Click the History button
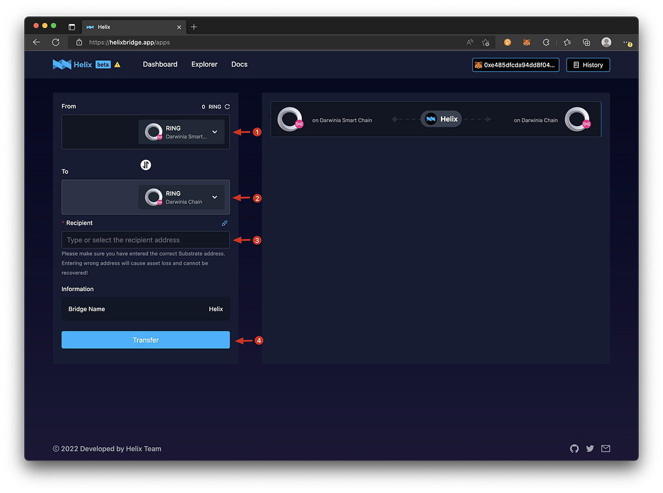This screenshot has height=493, width=663. (x=588, y=65)
